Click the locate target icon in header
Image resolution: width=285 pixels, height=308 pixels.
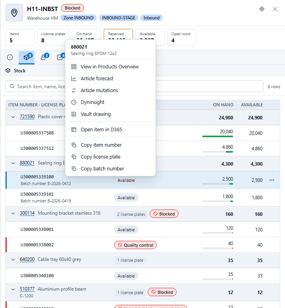click(x=262, y=9)
